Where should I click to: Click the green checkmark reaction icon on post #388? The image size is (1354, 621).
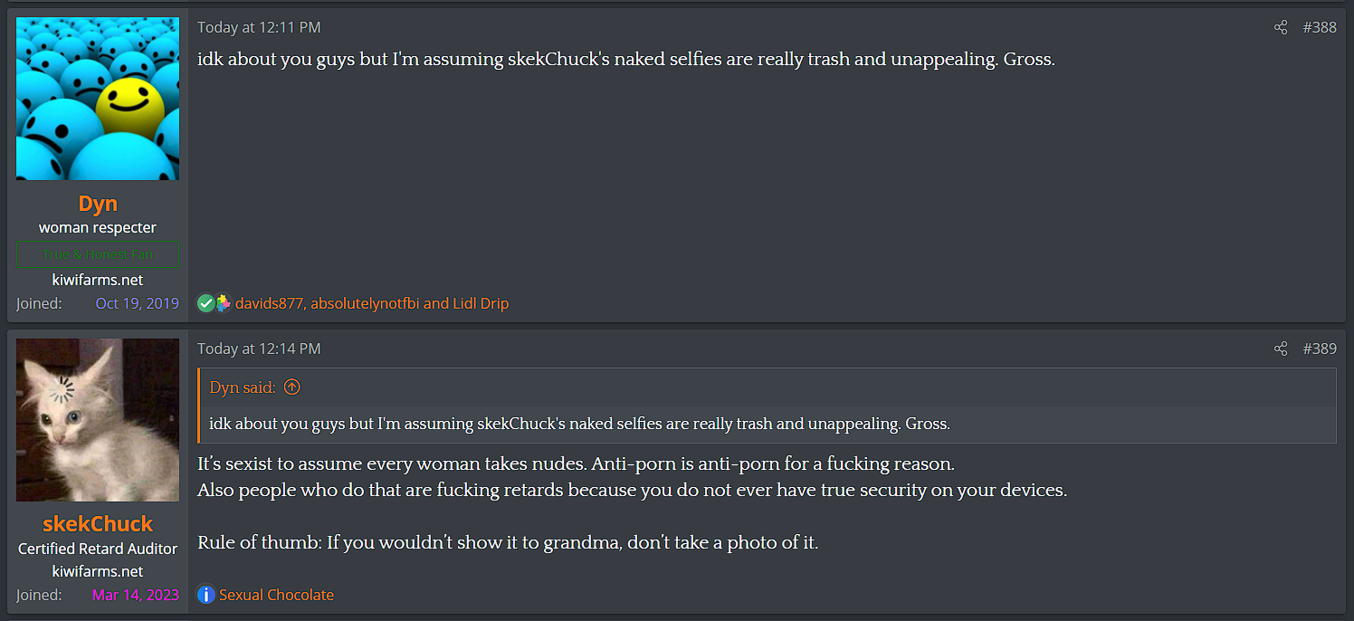(x=205, y=304)
